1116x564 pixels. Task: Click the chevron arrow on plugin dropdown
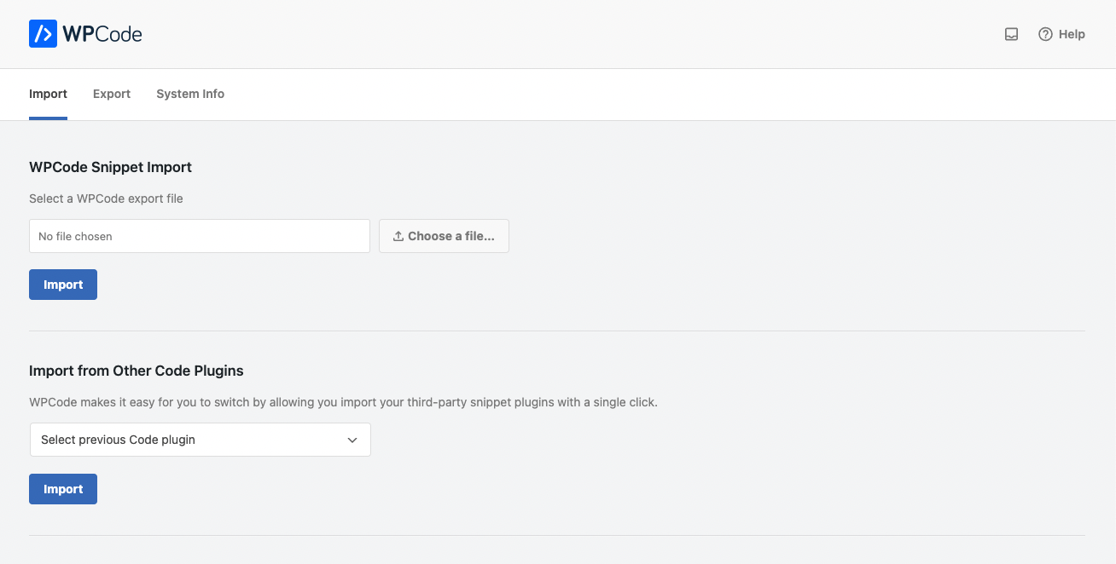coord(352,440)
